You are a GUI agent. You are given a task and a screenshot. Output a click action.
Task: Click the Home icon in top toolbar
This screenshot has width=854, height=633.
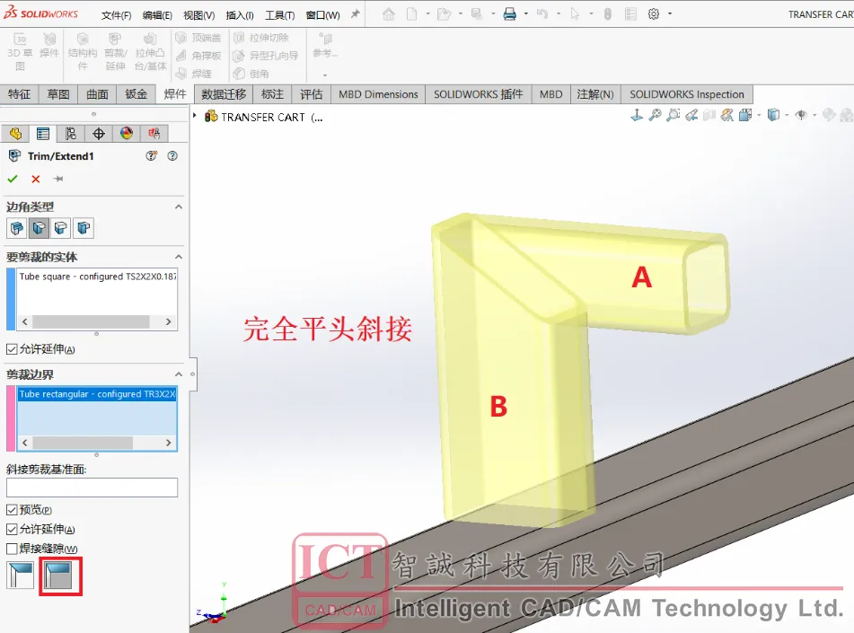click(388, 14)
